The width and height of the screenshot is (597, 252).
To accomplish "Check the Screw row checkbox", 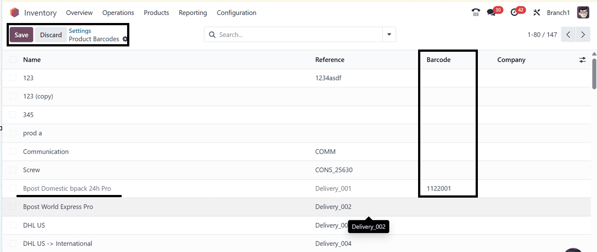I will [13, 170].
